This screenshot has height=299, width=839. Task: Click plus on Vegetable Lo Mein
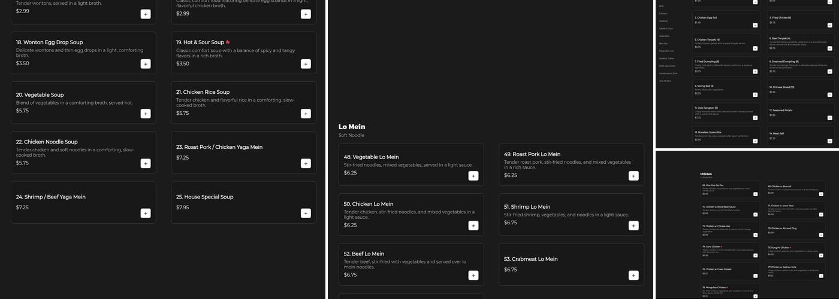click(x=473, y=176)
